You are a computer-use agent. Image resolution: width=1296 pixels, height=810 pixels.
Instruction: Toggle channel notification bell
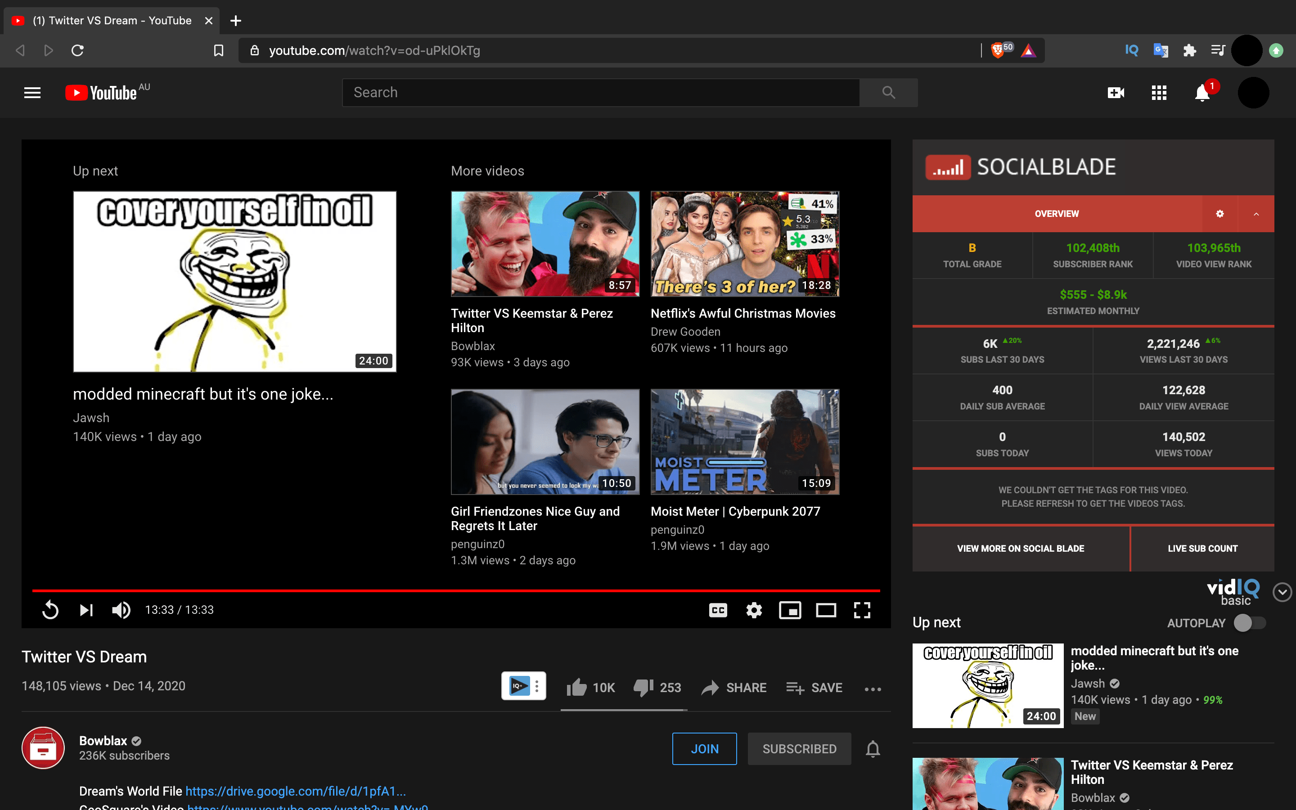pyautogui.click(x=873, y=748)
